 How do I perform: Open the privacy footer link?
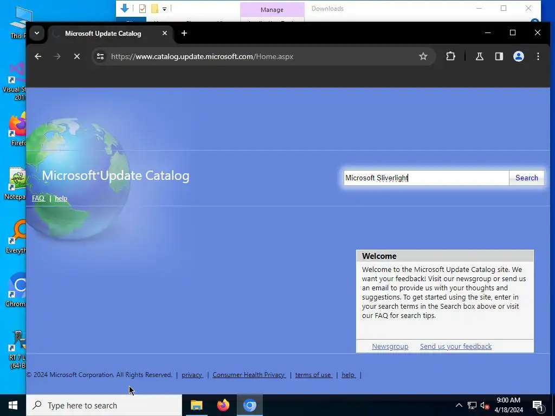click(192, 375)
